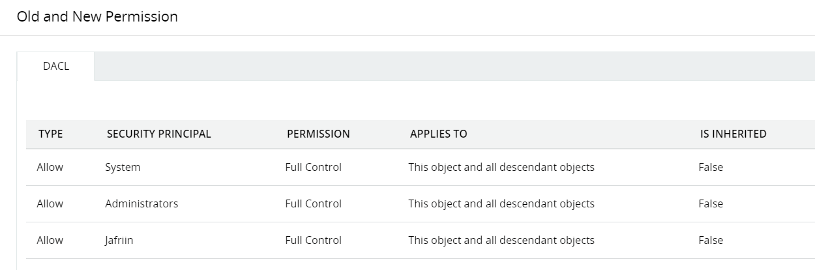Select the DACL tab
The height and width of the screenshot is (270, 815).
point(55,67)
